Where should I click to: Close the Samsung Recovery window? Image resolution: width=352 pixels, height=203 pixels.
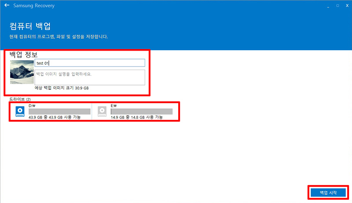pyautogui.click(x=347, y=6)
